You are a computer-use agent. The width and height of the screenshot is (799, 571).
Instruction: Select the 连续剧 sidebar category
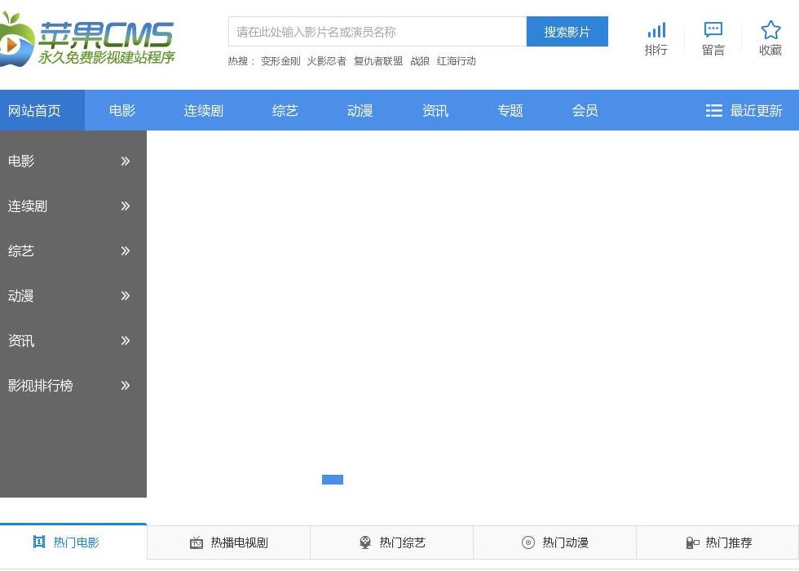[28, 206]
